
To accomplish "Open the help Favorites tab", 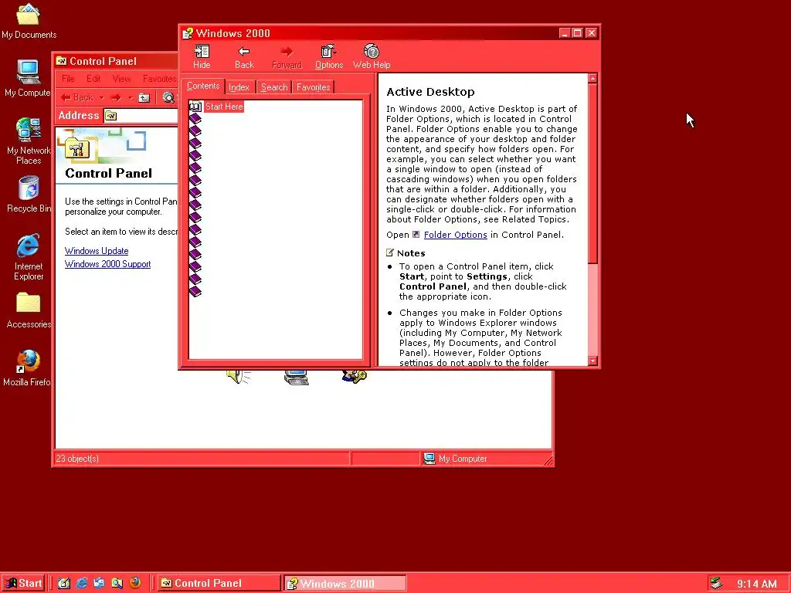I will coord(313,87).
